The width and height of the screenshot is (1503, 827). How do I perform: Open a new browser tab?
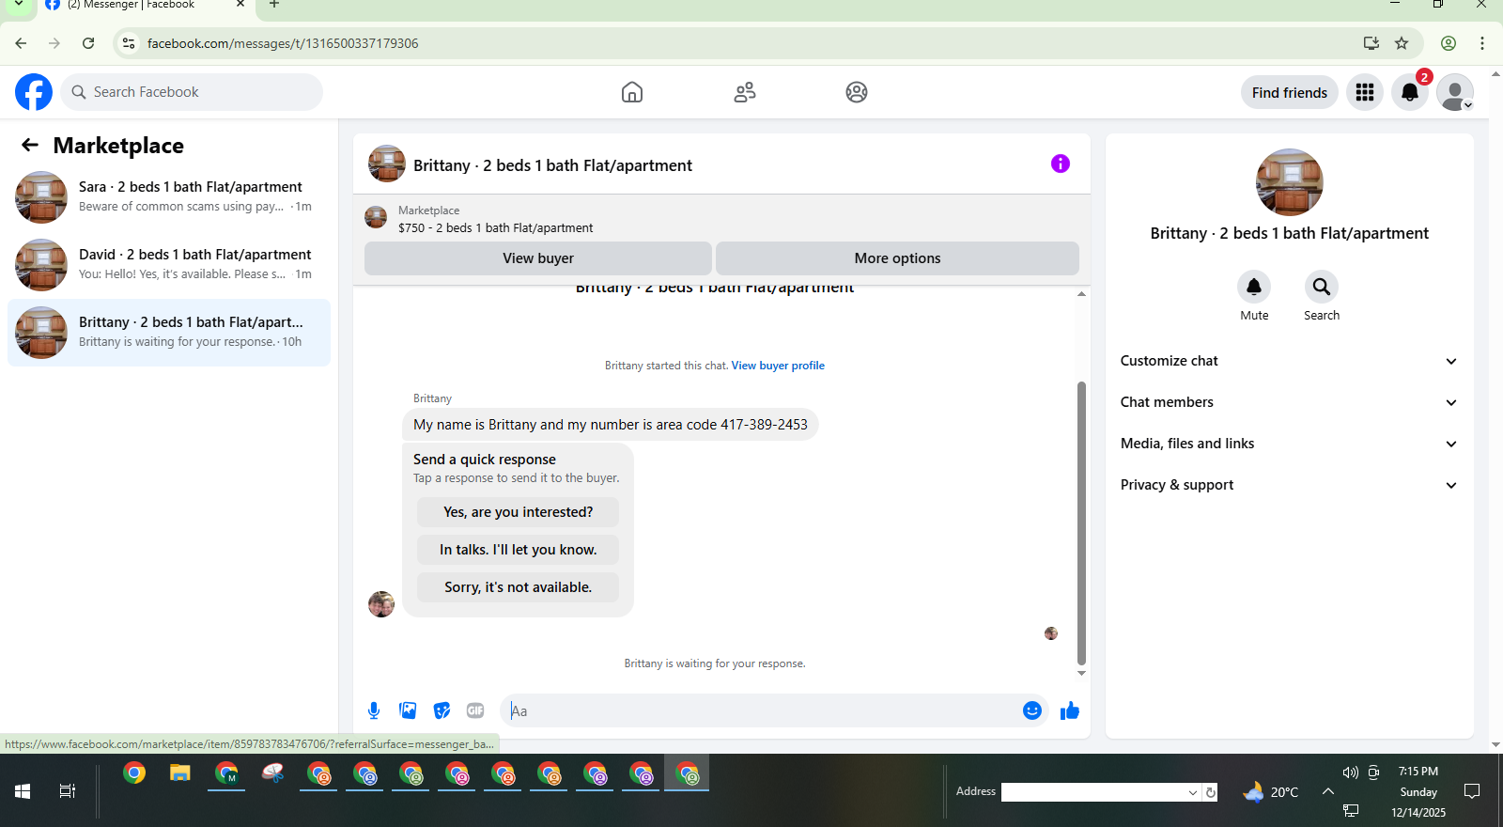pyautogui.click(x=274, y=5)
